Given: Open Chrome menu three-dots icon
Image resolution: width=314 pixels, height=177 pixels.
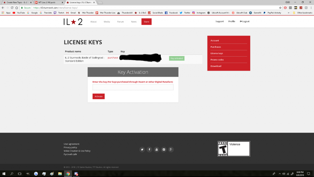Looking at the screenshot, I should coord(311,8).
